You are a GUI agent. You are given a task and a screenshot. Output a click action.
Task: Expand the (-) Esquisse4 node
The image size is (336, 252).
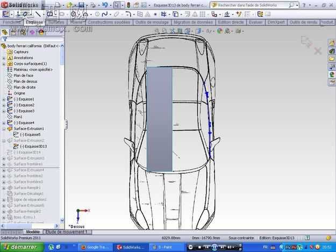coord(4,123)
